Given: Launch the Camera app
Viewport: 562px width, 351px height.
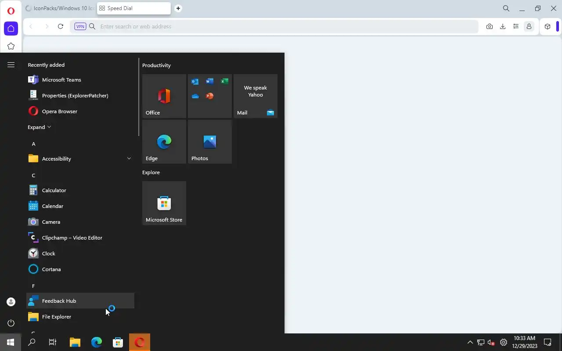Looking at the screenshot, I should (80, 222).
